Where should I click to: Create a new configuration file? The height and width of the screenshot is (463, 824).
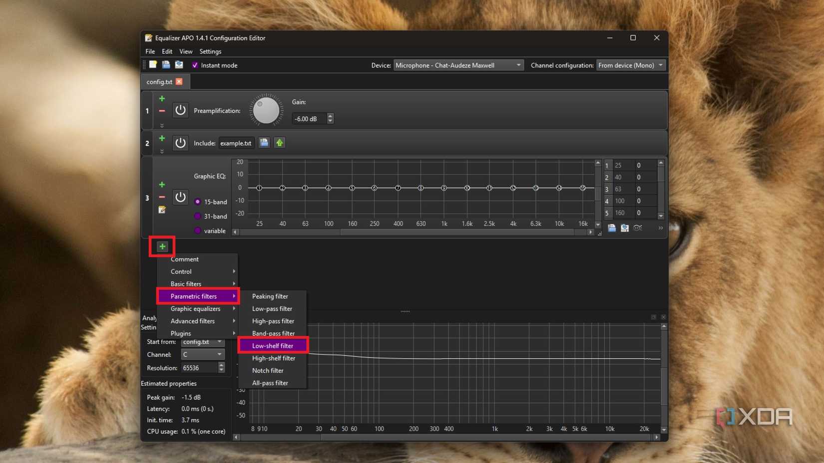(x=153, y=64)
